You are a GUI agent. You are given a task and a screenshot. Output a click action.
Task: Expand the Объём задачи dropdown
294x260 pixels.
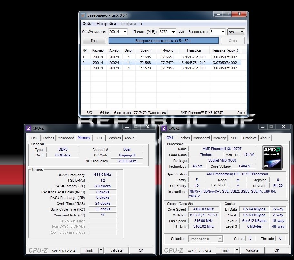pyautogui.click(x=125, y=32)
